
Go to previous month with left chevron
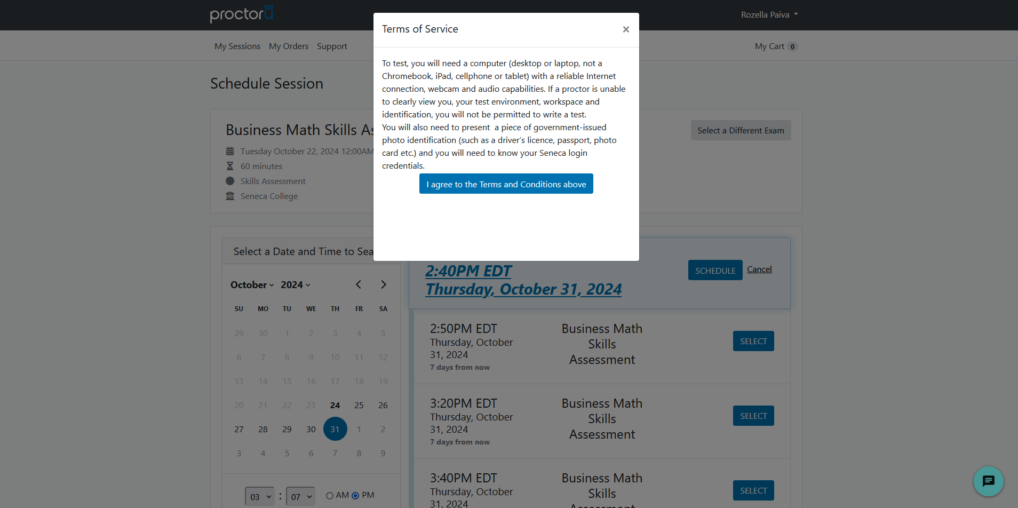click(359, 284)
